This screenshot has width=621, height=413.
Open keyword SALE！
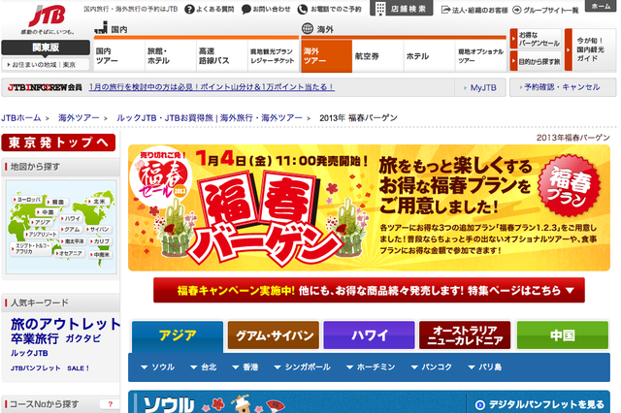[78, 368]
